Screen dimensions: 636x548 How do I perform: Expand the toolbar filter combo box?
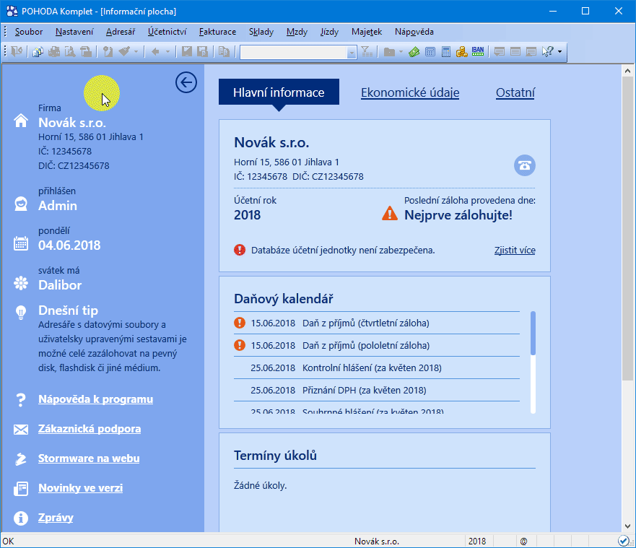352,52
